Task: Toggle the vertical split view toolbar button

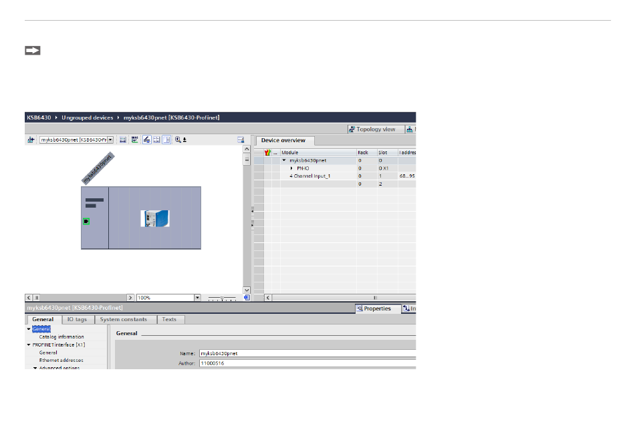Action: pyautogui.click(x=166, y=140)
